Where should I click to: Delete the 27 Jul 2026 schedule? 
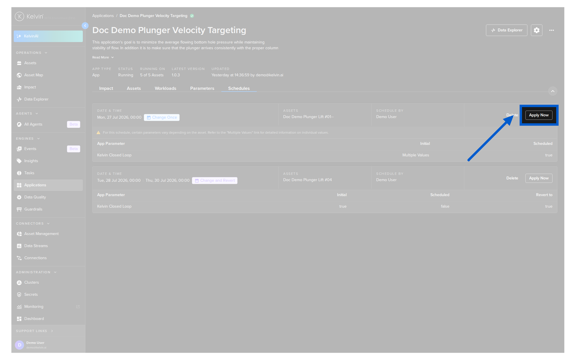512,115
